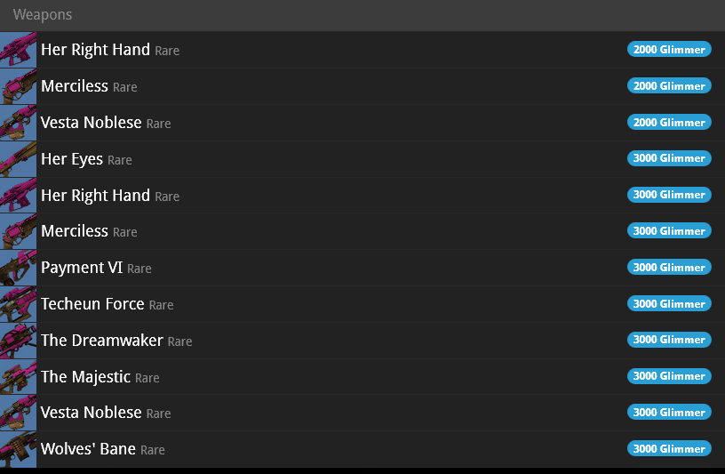Click the Payment VI weapon thumbnail icon

click(x=18, y=268)
